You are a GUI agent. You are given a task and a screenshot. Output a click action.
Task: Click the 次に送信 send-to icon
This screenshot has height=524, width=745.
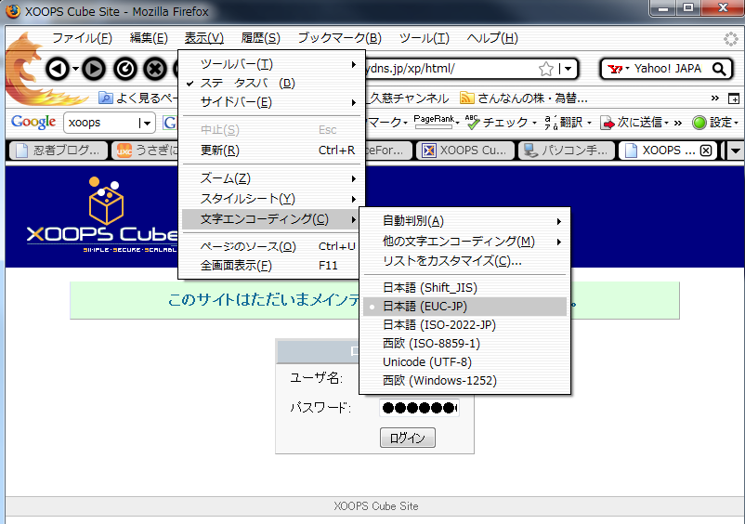(x=608, y=123)
